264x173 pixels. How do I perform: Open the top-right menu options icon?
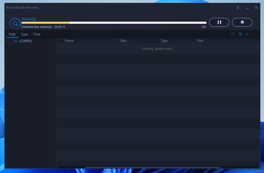point(238,8)
